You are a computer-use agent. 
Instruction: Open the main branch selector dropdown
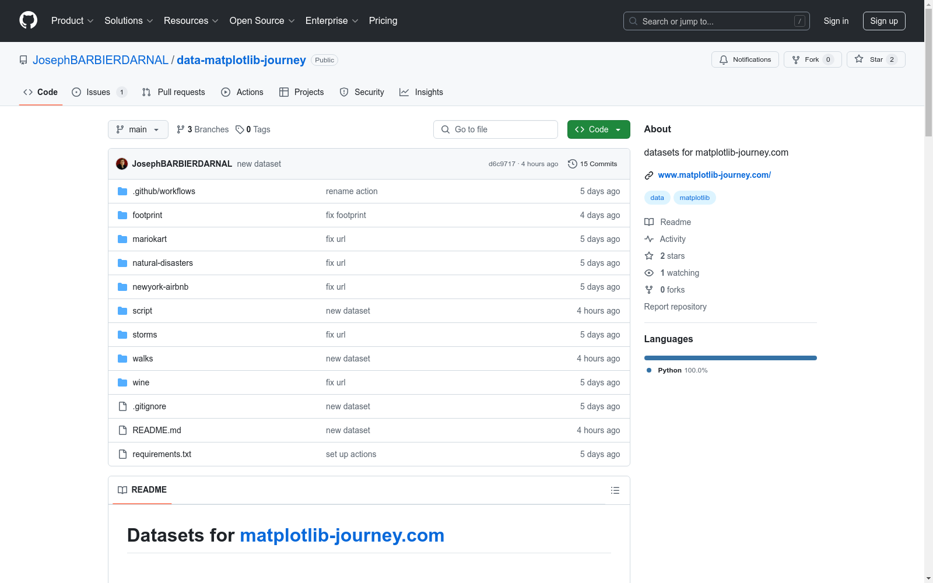138,129
